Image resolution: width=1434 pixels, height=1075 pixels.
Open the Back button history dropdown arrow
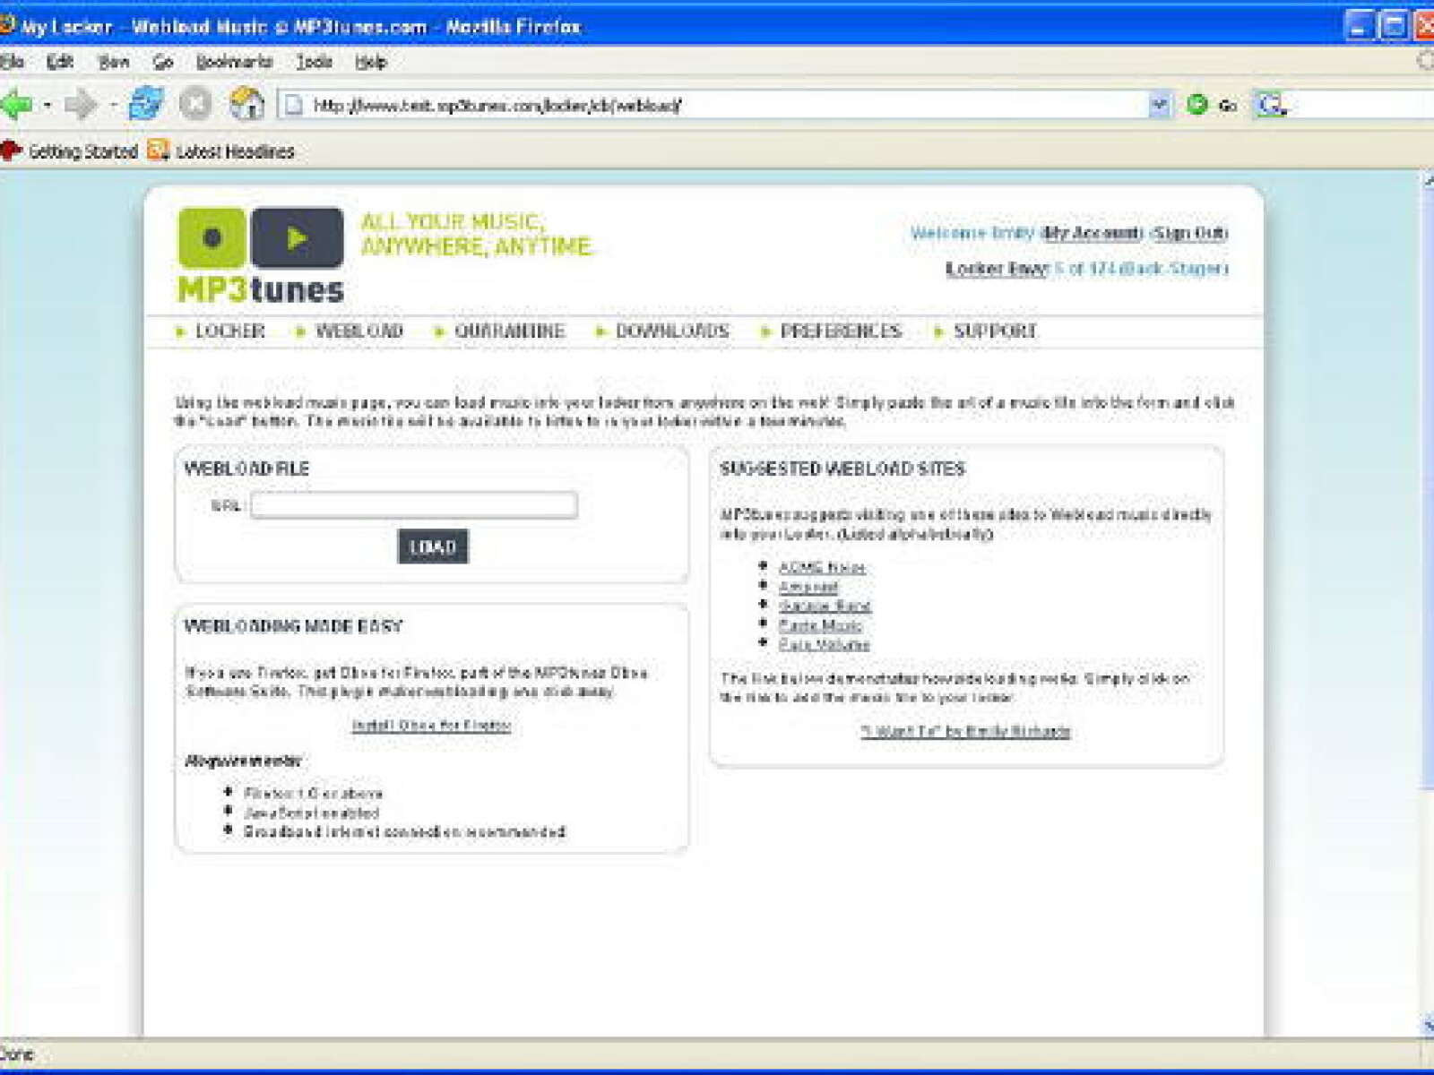coord(47,106)
